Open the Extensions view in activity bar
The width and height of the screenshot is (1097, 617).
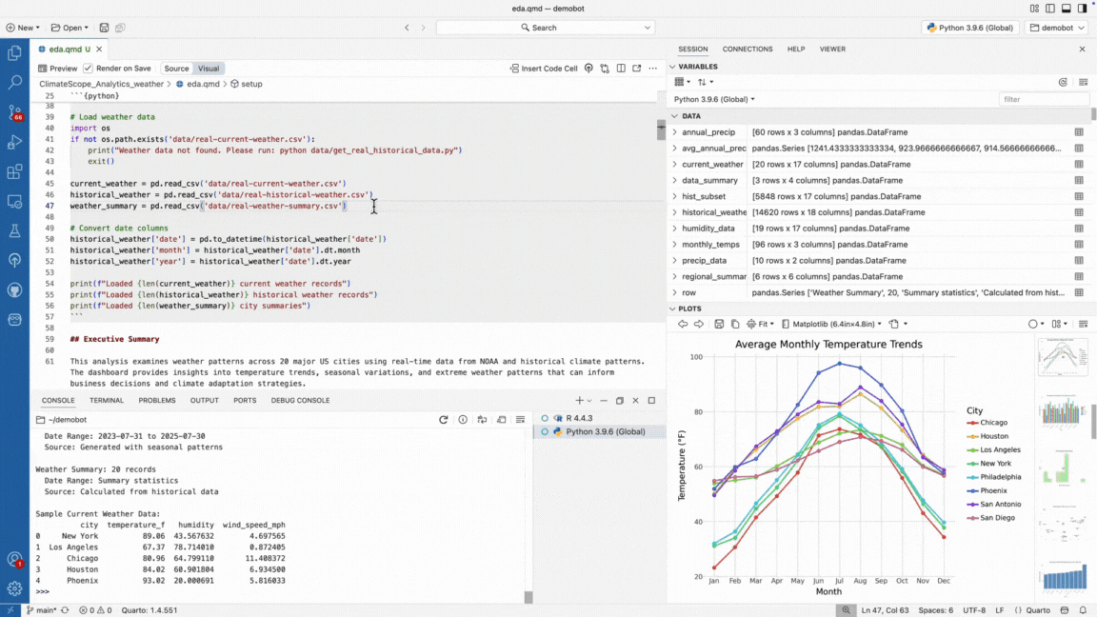point(14,172)
